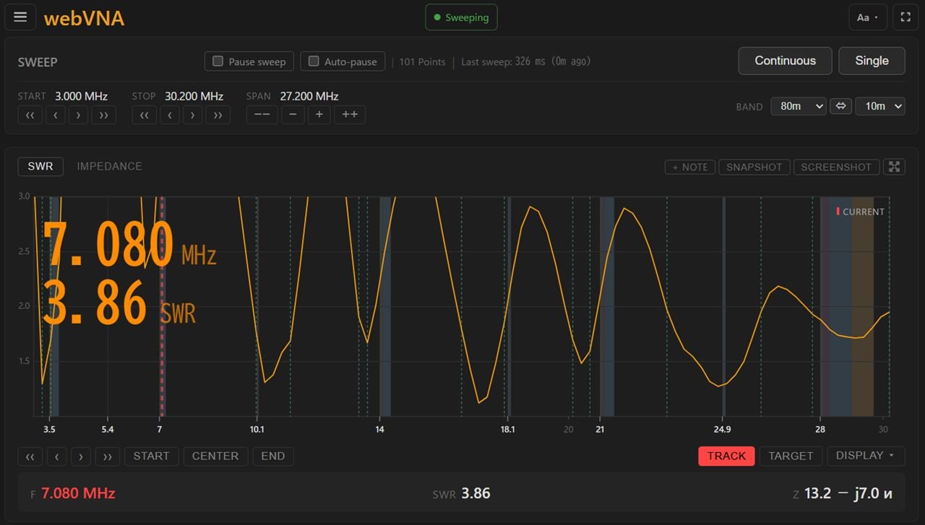The width and height of the screenshot is (925, 525).
Task: Shift STOP frequency far down
Action: tap(144, 115)
